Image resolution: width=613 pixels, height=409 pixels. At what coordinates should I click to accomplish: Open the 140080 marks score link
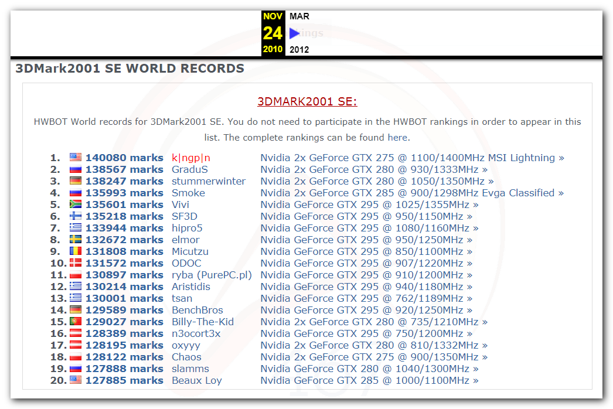pos(124,158)
